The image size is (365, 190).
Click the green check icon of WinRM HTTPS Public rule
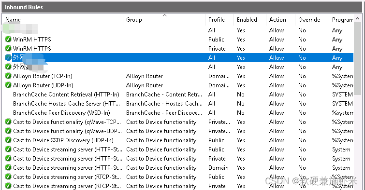point(8,39)
